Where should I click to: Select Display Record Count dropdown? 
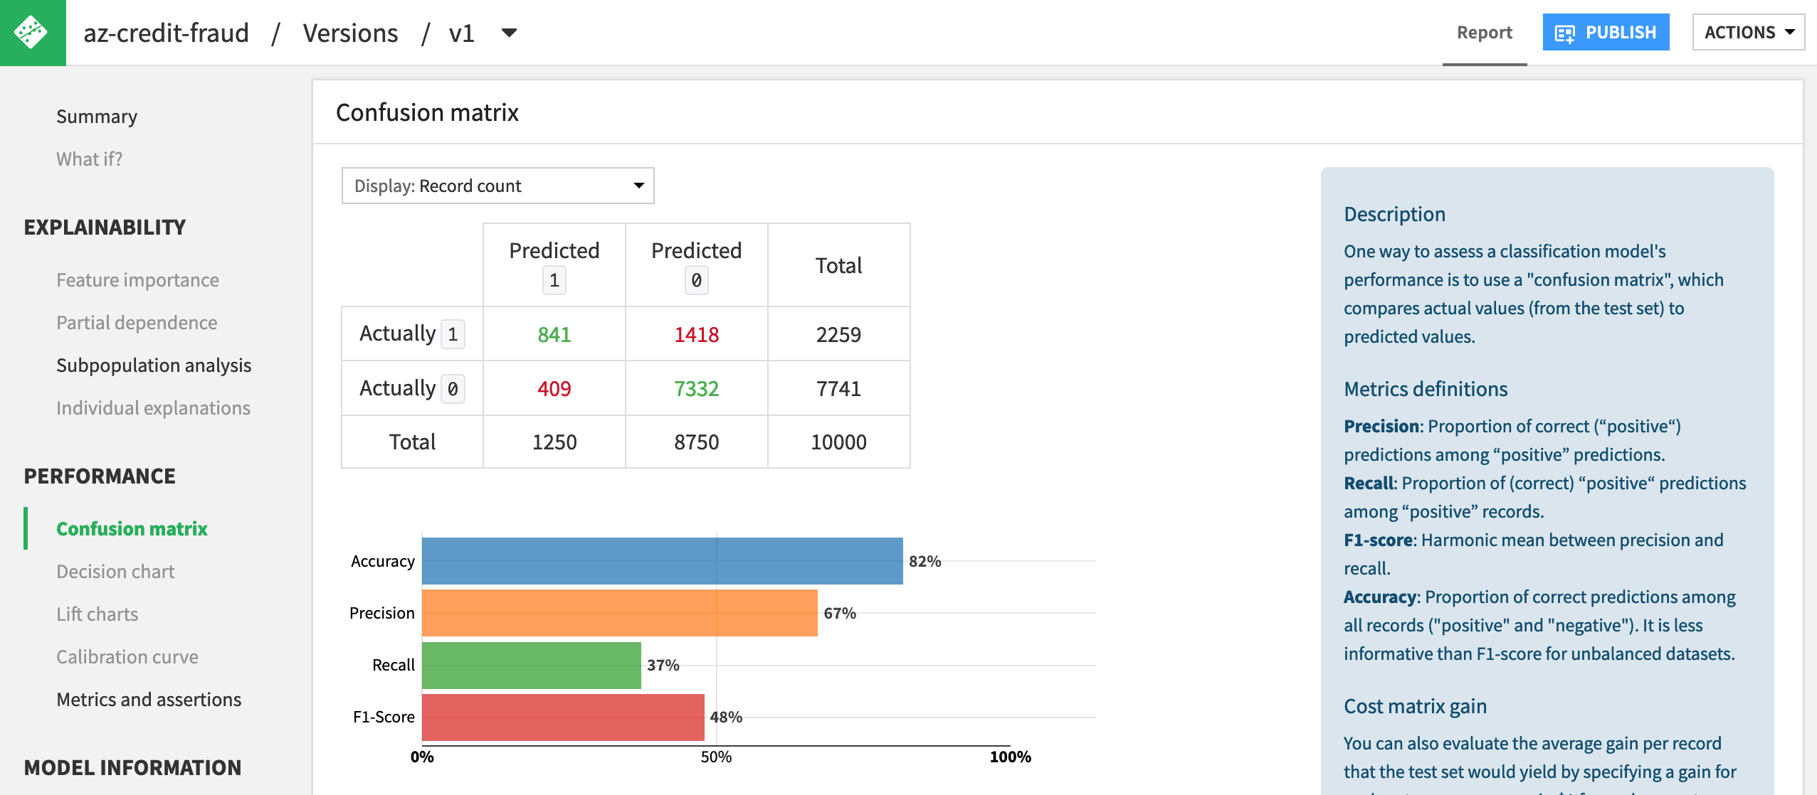coord(498,184)
